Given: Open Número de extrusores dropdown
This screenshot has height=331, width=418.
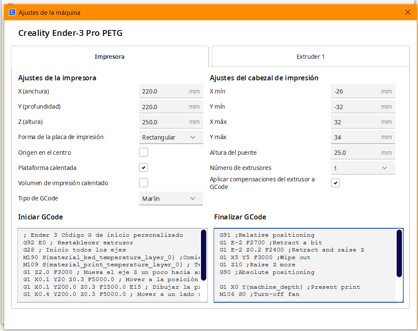Looking at the screenshot, I should point(363,168).
